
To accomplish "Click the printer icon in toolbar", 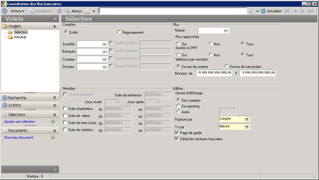I will click(87, 11).
